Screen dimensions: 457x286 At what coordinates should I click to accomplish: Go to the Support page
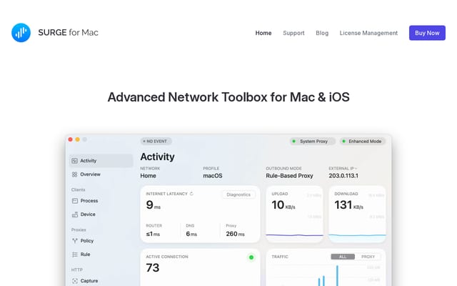[293, 33]
